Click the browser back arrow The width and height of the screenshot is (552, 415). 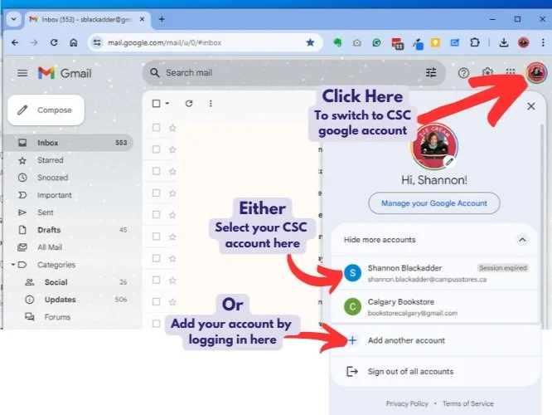[15, 42]
